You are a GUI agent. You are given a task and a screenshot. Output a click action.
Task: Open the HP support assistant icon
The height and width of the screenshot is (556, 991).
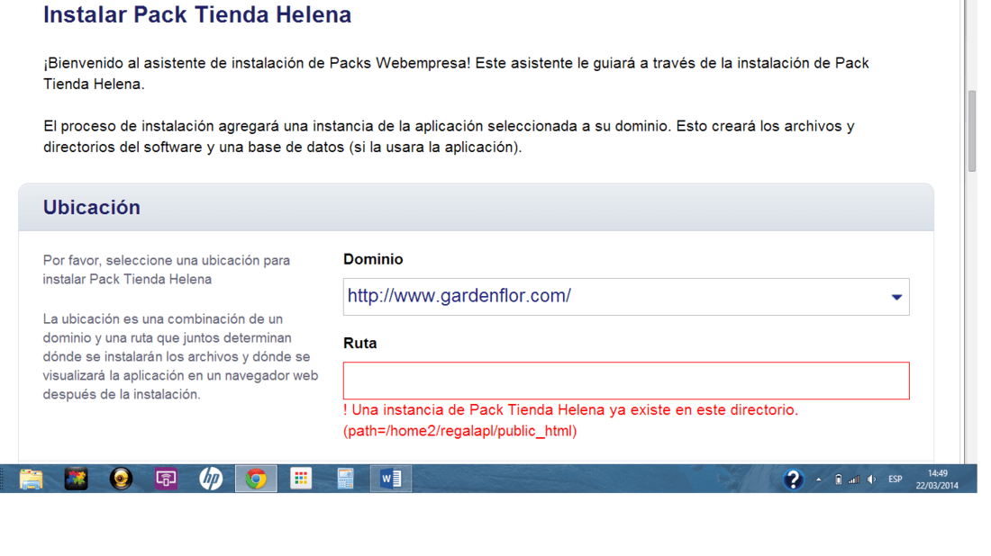[x=211, y=479]
